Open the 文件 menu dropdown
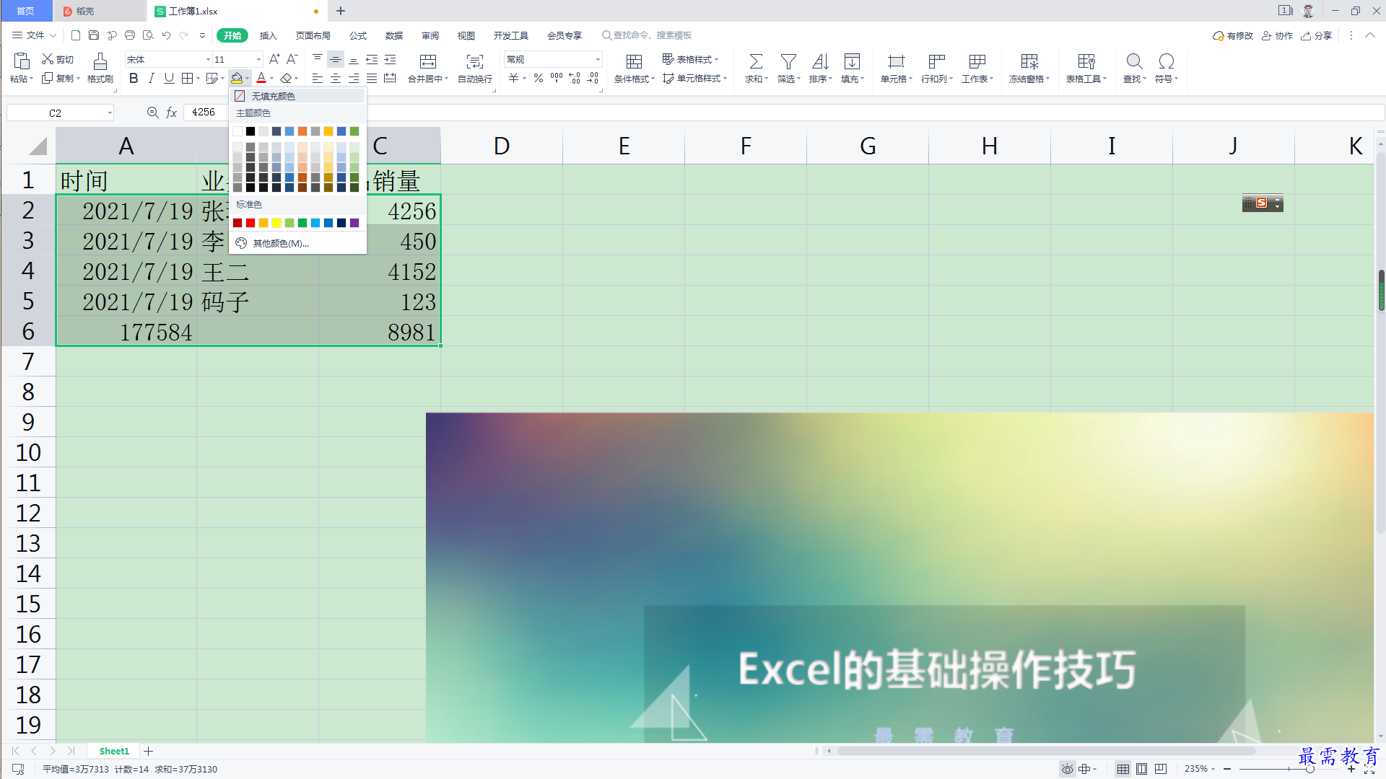Screen dimensions: 1386x779 pos(34,35)
